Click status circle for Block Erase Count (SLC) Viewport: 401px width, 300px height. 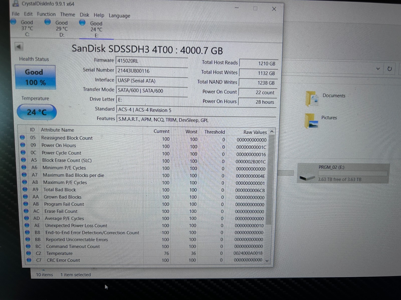(24, 160)
